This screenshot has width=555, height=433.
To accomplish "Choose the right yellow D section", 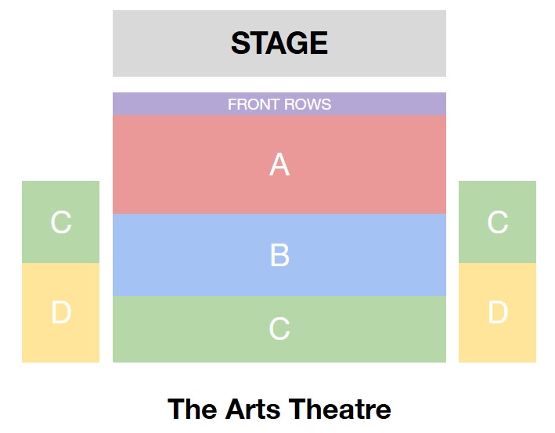I will (x=497, y=312).
